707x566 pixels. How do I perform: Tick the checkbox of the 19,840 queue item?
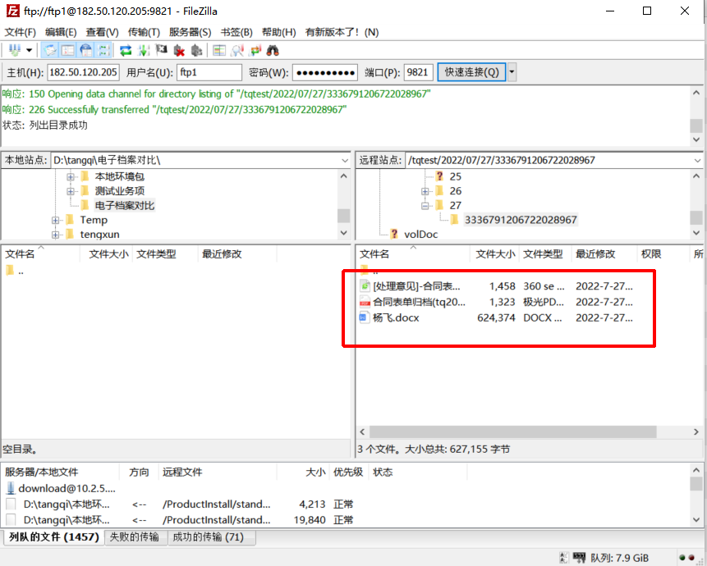[x=11, y=519]
